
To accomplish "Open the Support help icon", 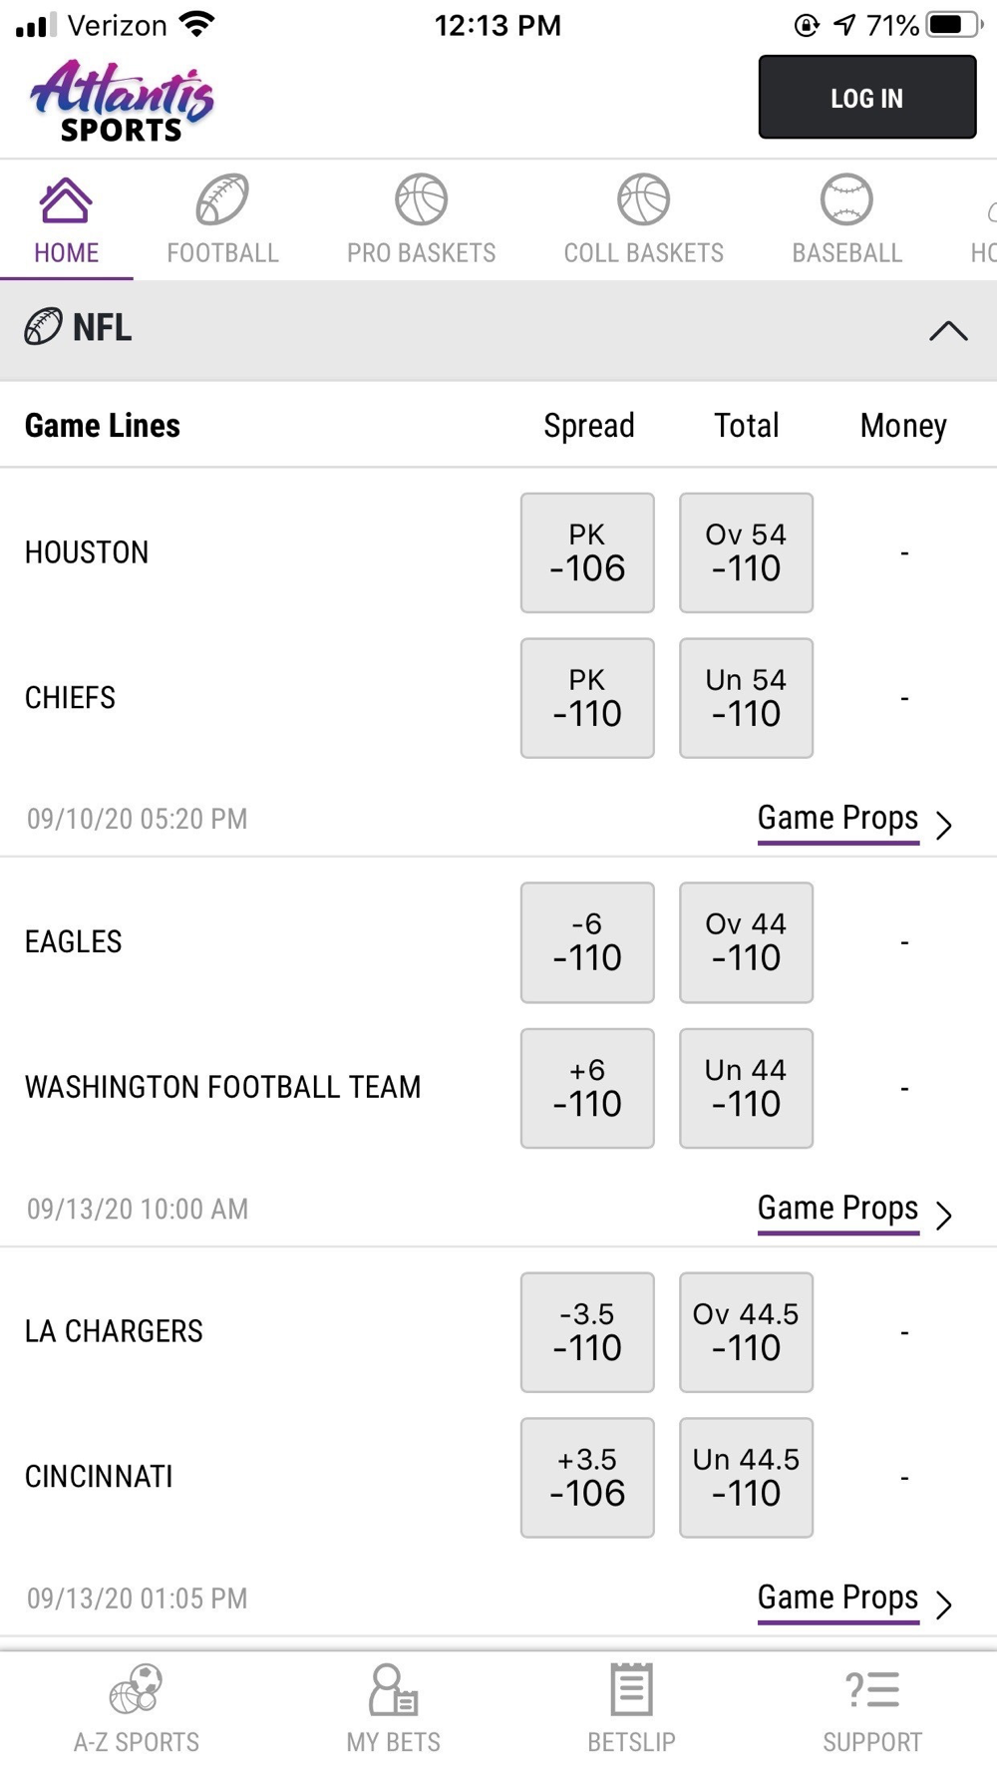I will pyautogui.click(x=872, y=1689).
